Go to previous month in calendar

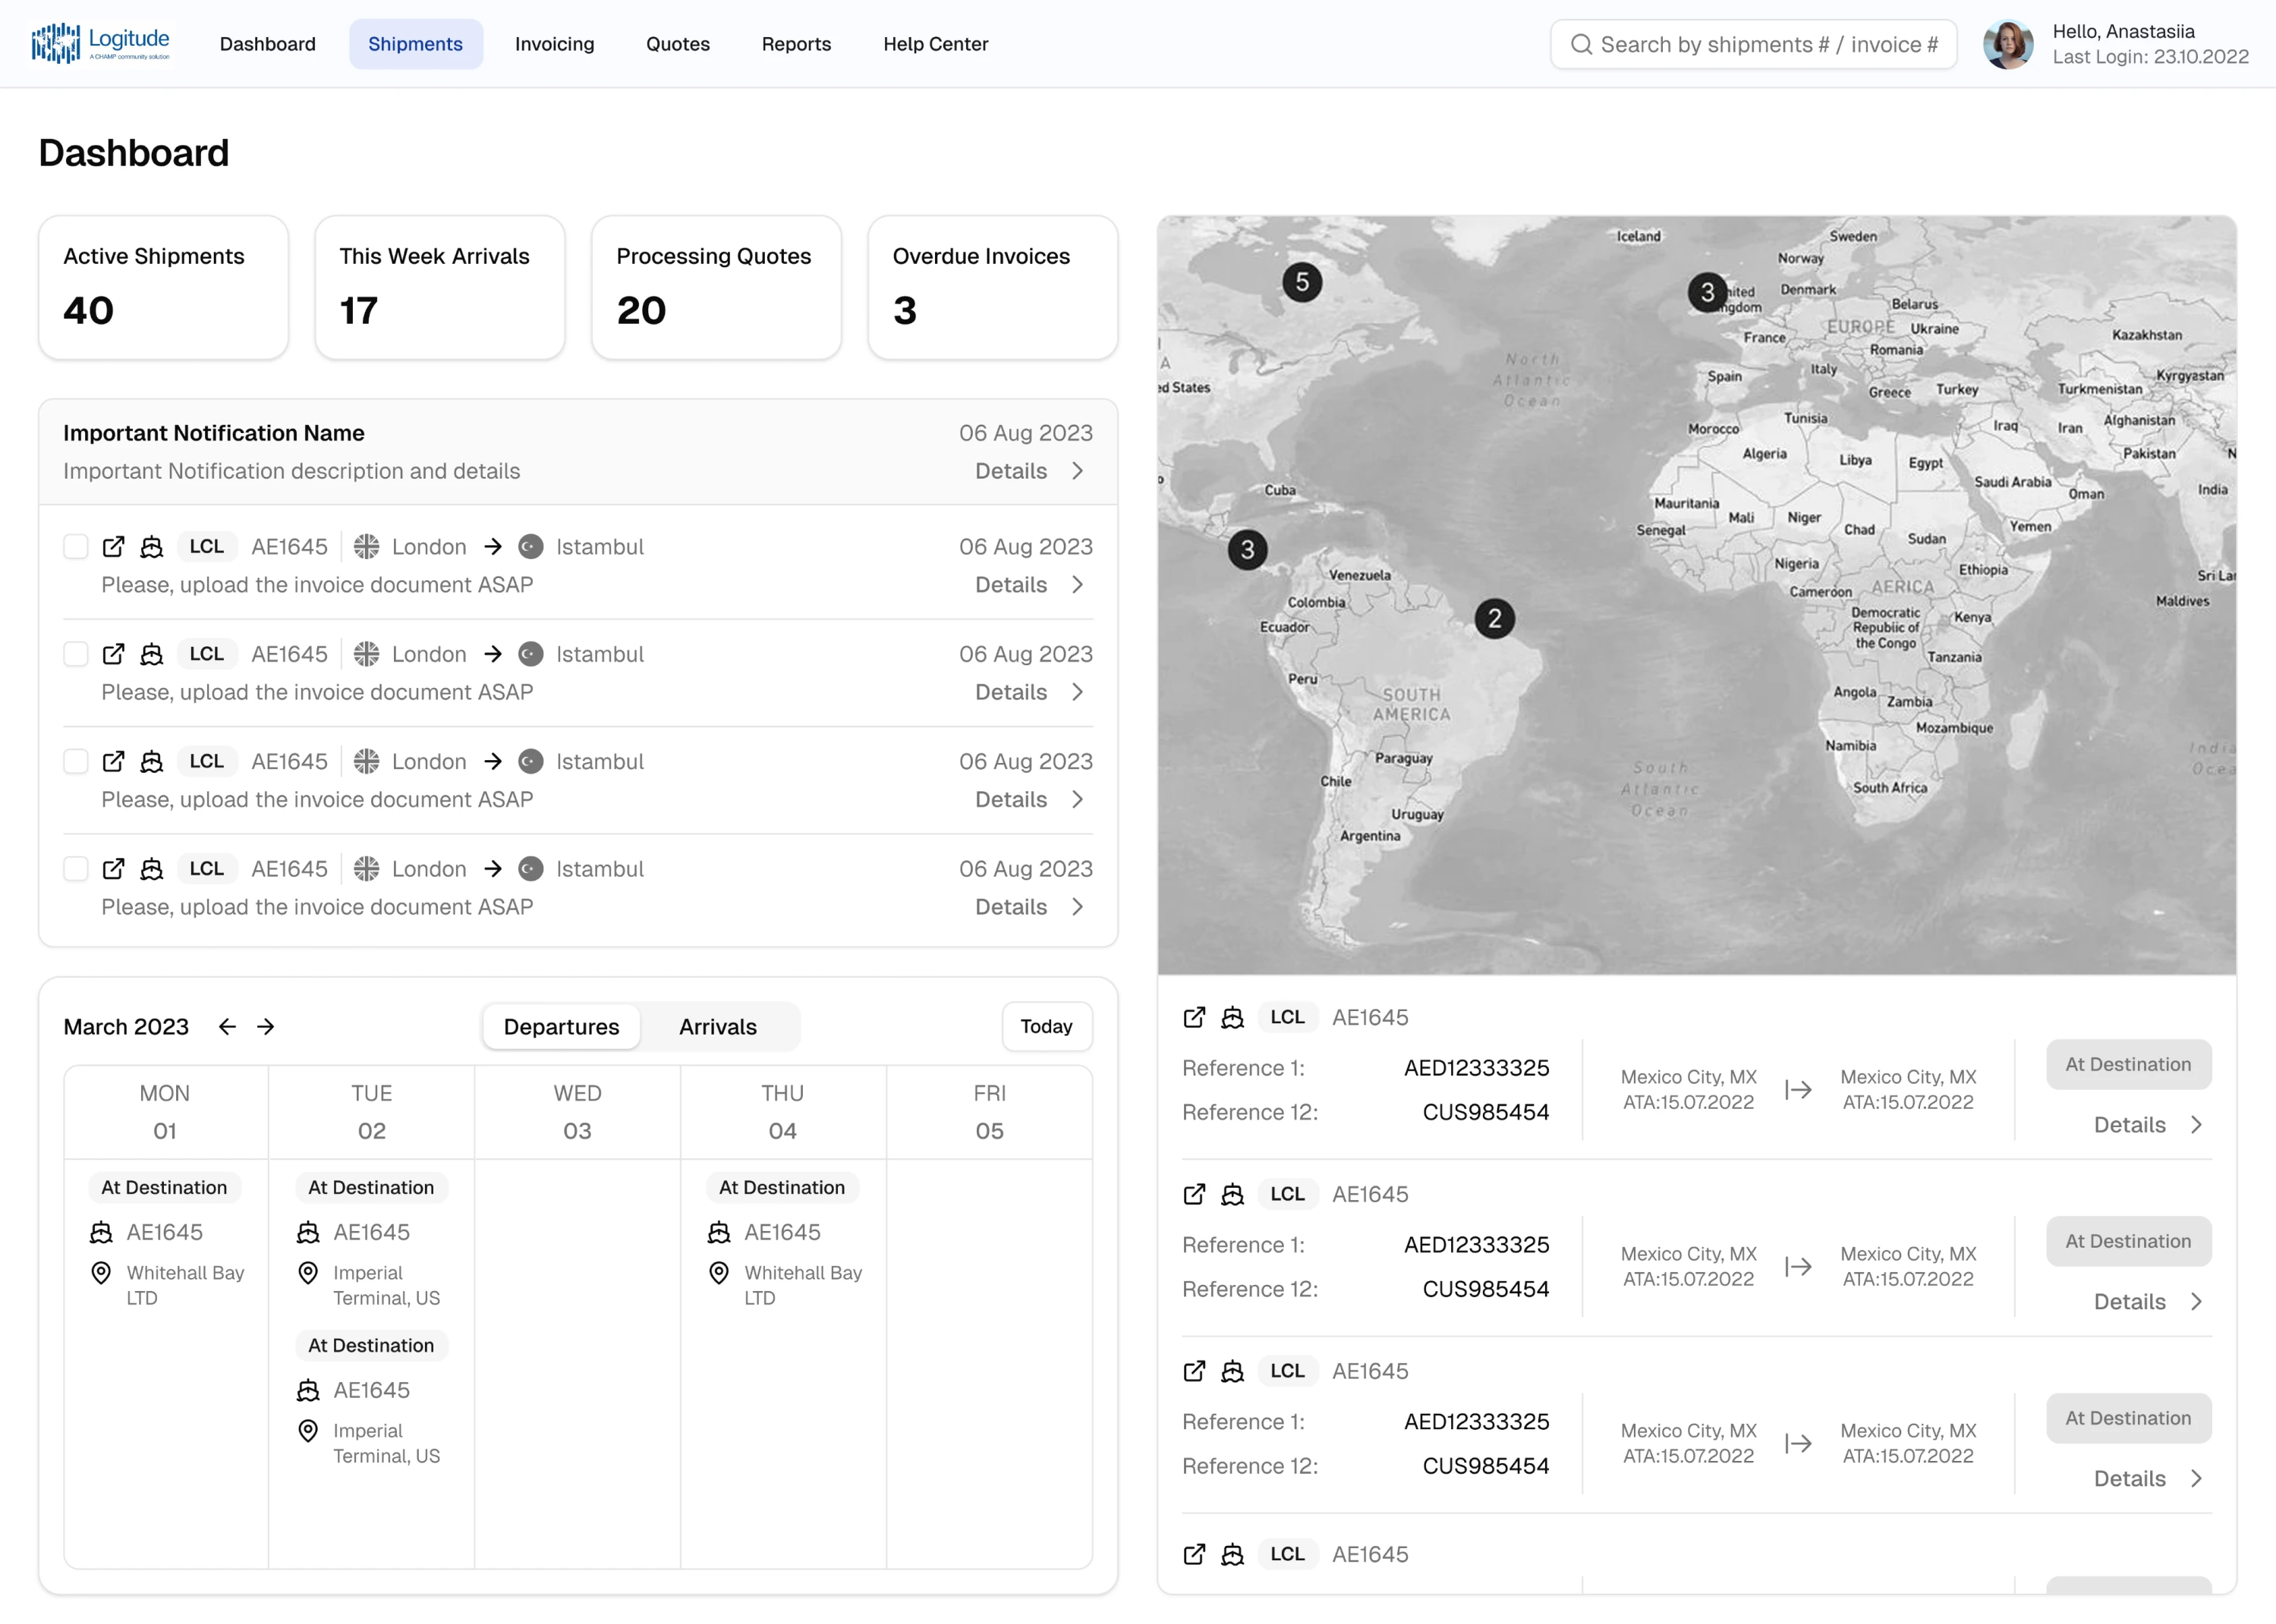pyautogui.click(x=227, y=1027)
